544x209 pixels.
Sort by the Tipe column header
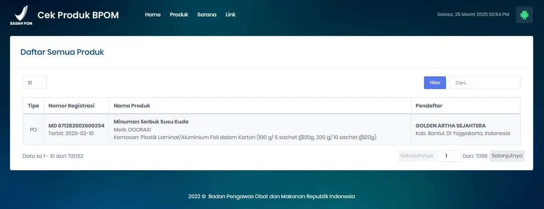33,106
